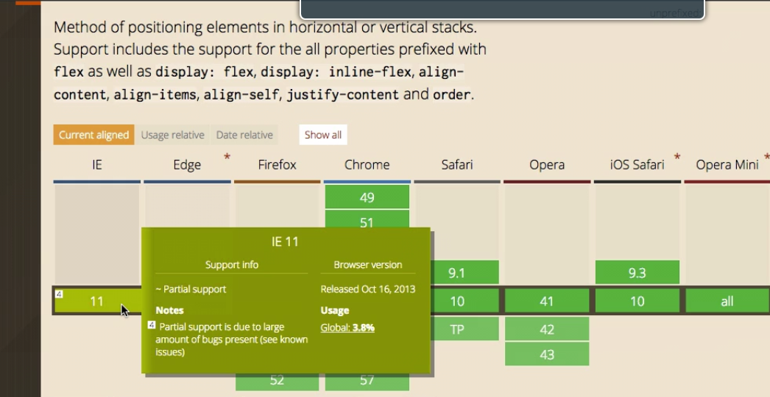Click the Opera Mini column header
The image size is (770, 397).
click(727, 165)
